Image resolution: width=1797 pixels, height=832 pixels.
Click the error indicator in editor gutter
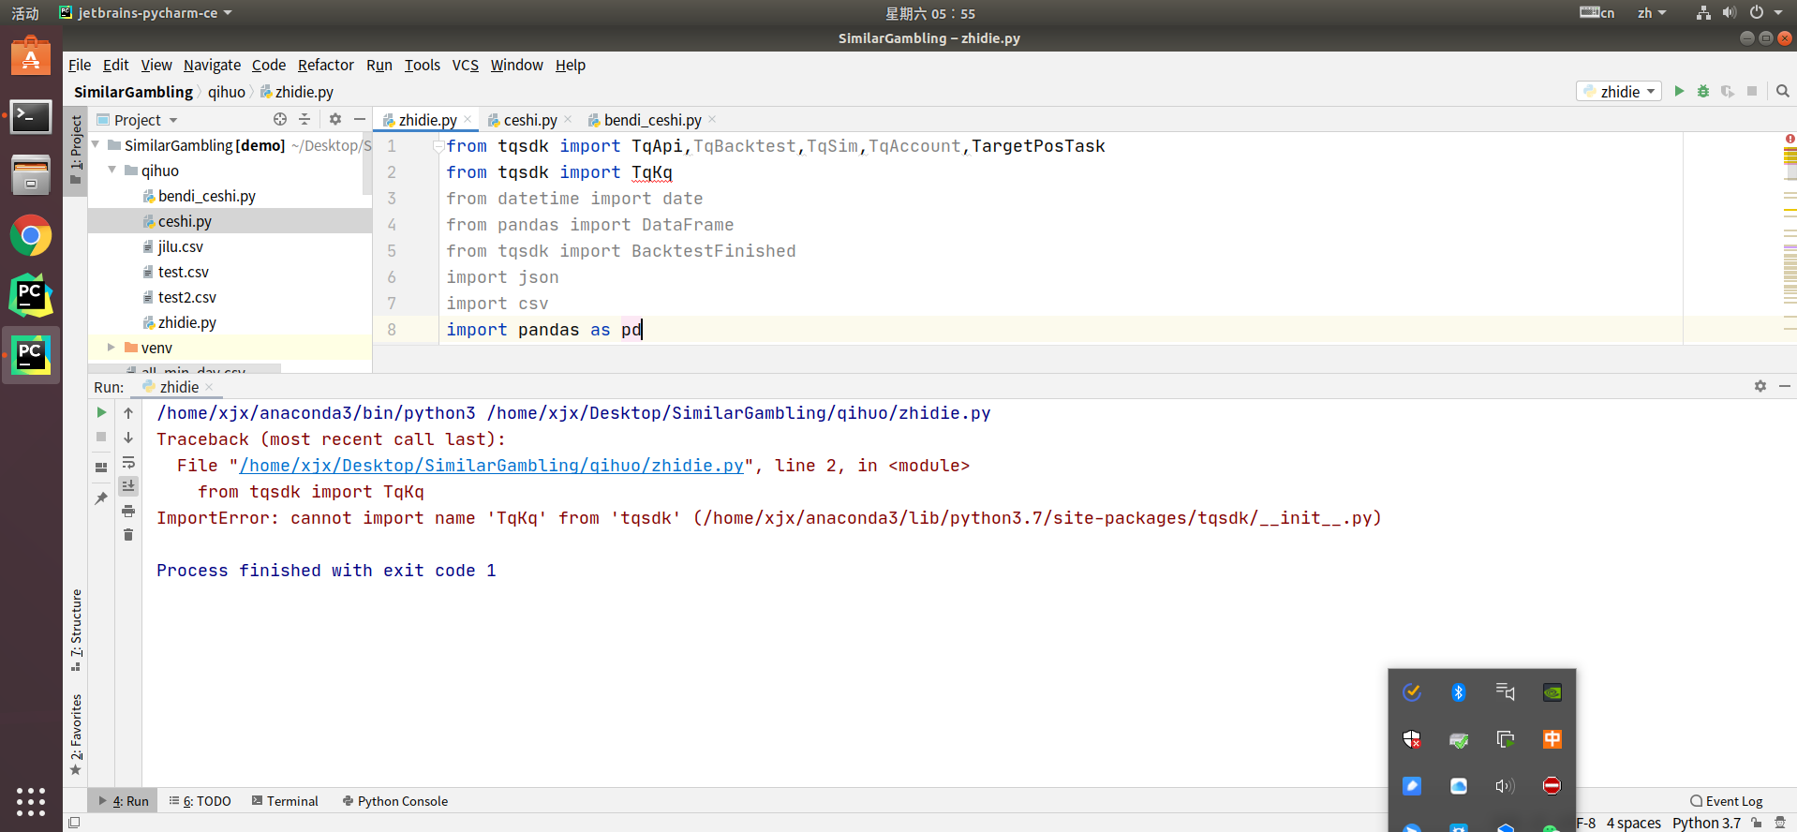click(x=1790, y=139)
